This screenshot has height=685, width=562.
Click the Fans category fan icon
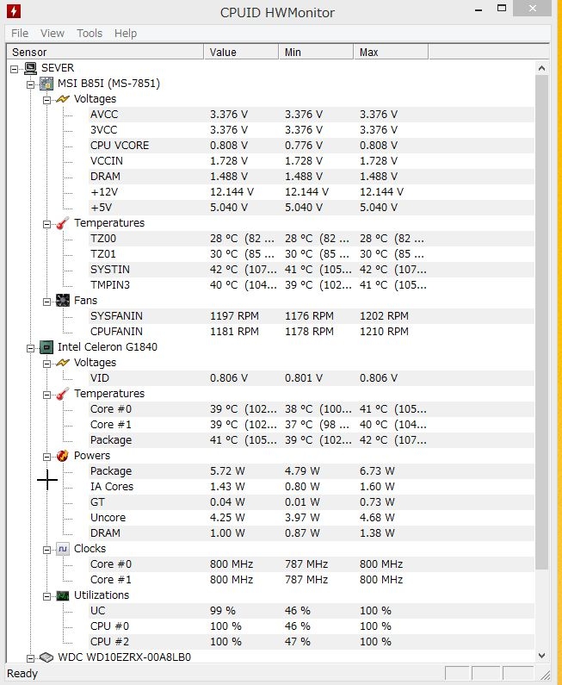point(63,301)
